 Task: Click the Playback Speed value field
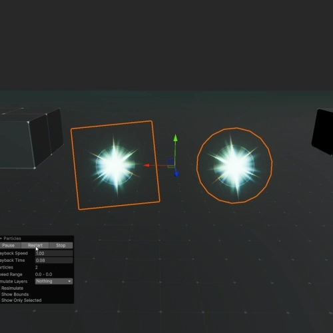click(54, 253)
